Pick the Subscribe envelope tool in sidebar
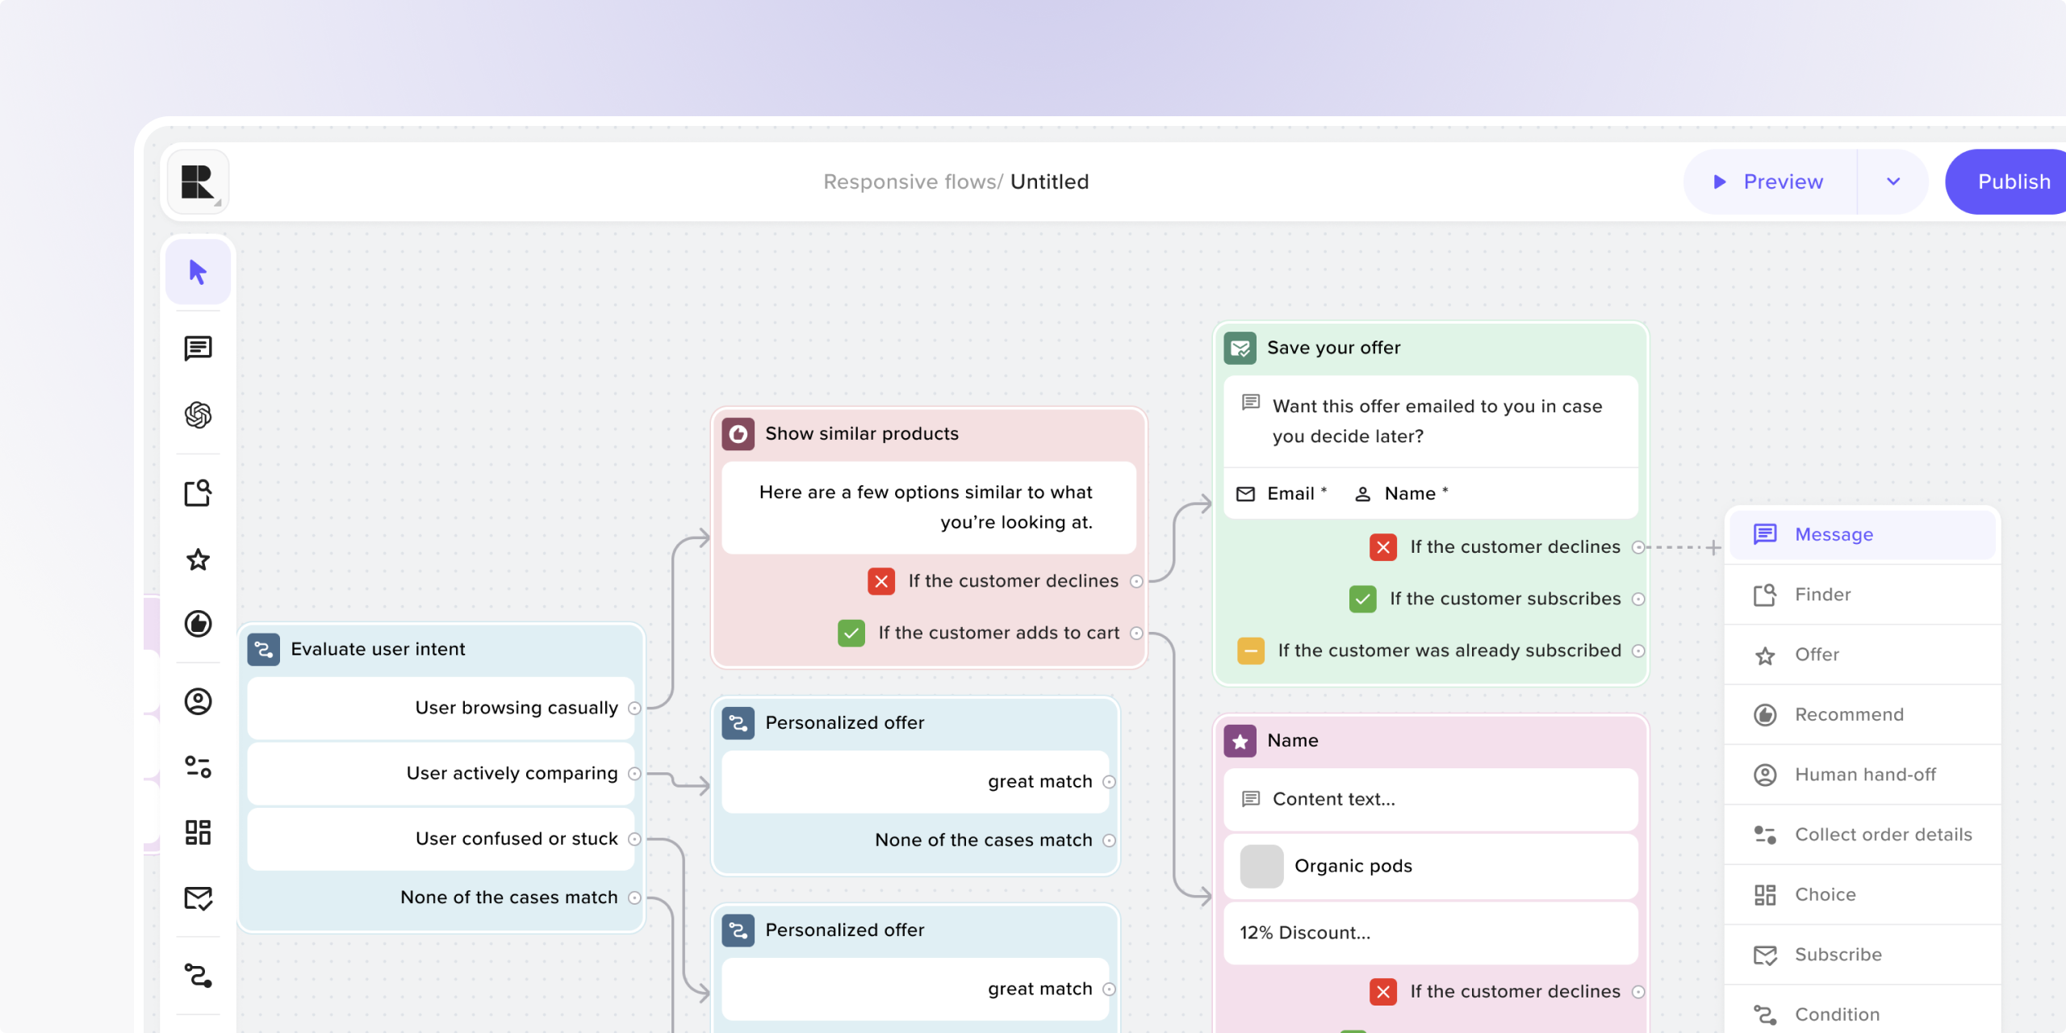The width and height of the screenshot is (2066, 1033). coord(198,898)
